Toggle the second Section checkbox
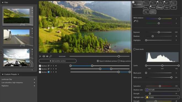Viewport: 182px width, 102px height. [40, 69]
